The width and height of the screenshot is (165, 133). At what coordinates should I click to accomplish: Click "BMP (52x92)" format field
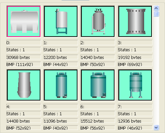(24, 128)
